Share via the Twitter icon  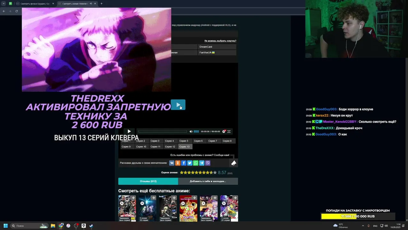[x=190, y=163]
